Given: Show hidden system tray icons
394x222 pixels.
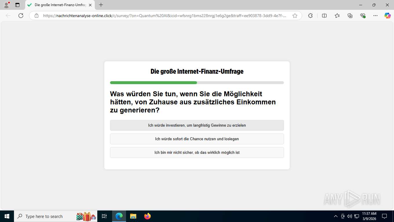Looking at the screenshot, I should click(336, 216).
